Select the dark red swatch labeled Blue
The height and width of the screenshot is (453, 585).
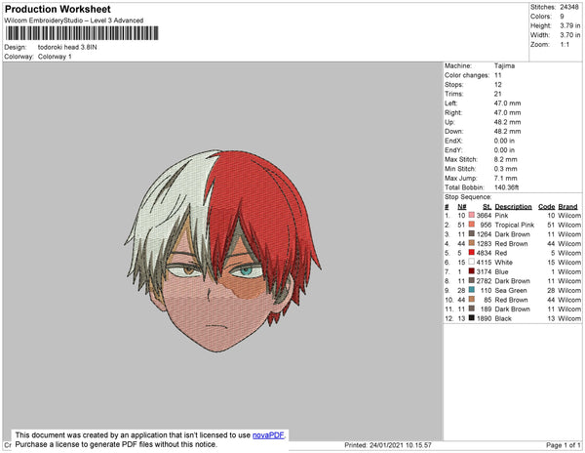472,271
